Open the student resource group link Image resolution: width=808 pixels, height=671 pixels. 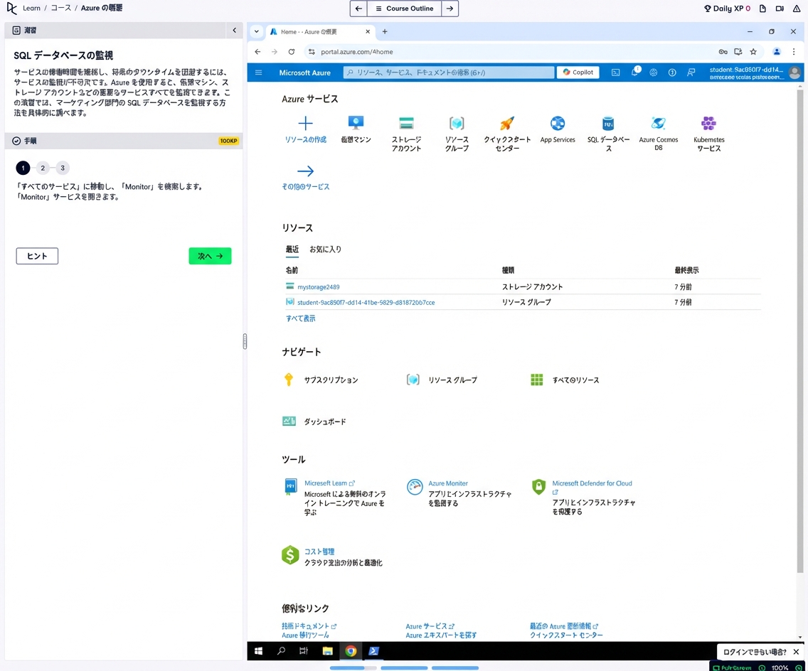click(366, 302)
